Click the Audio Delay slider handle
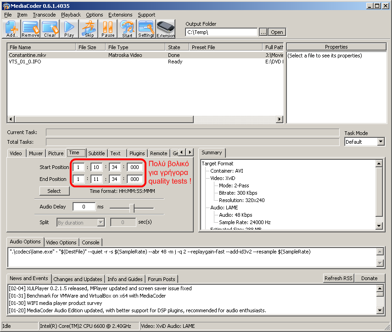This screenshot has width=392, height=332. (132, 208)
